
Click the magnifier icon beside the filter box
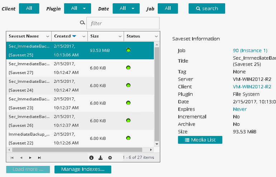click(x=82, y=22)
